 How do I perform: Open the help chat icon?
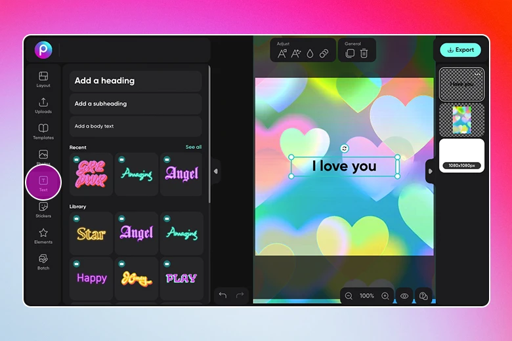click(423, 296)
